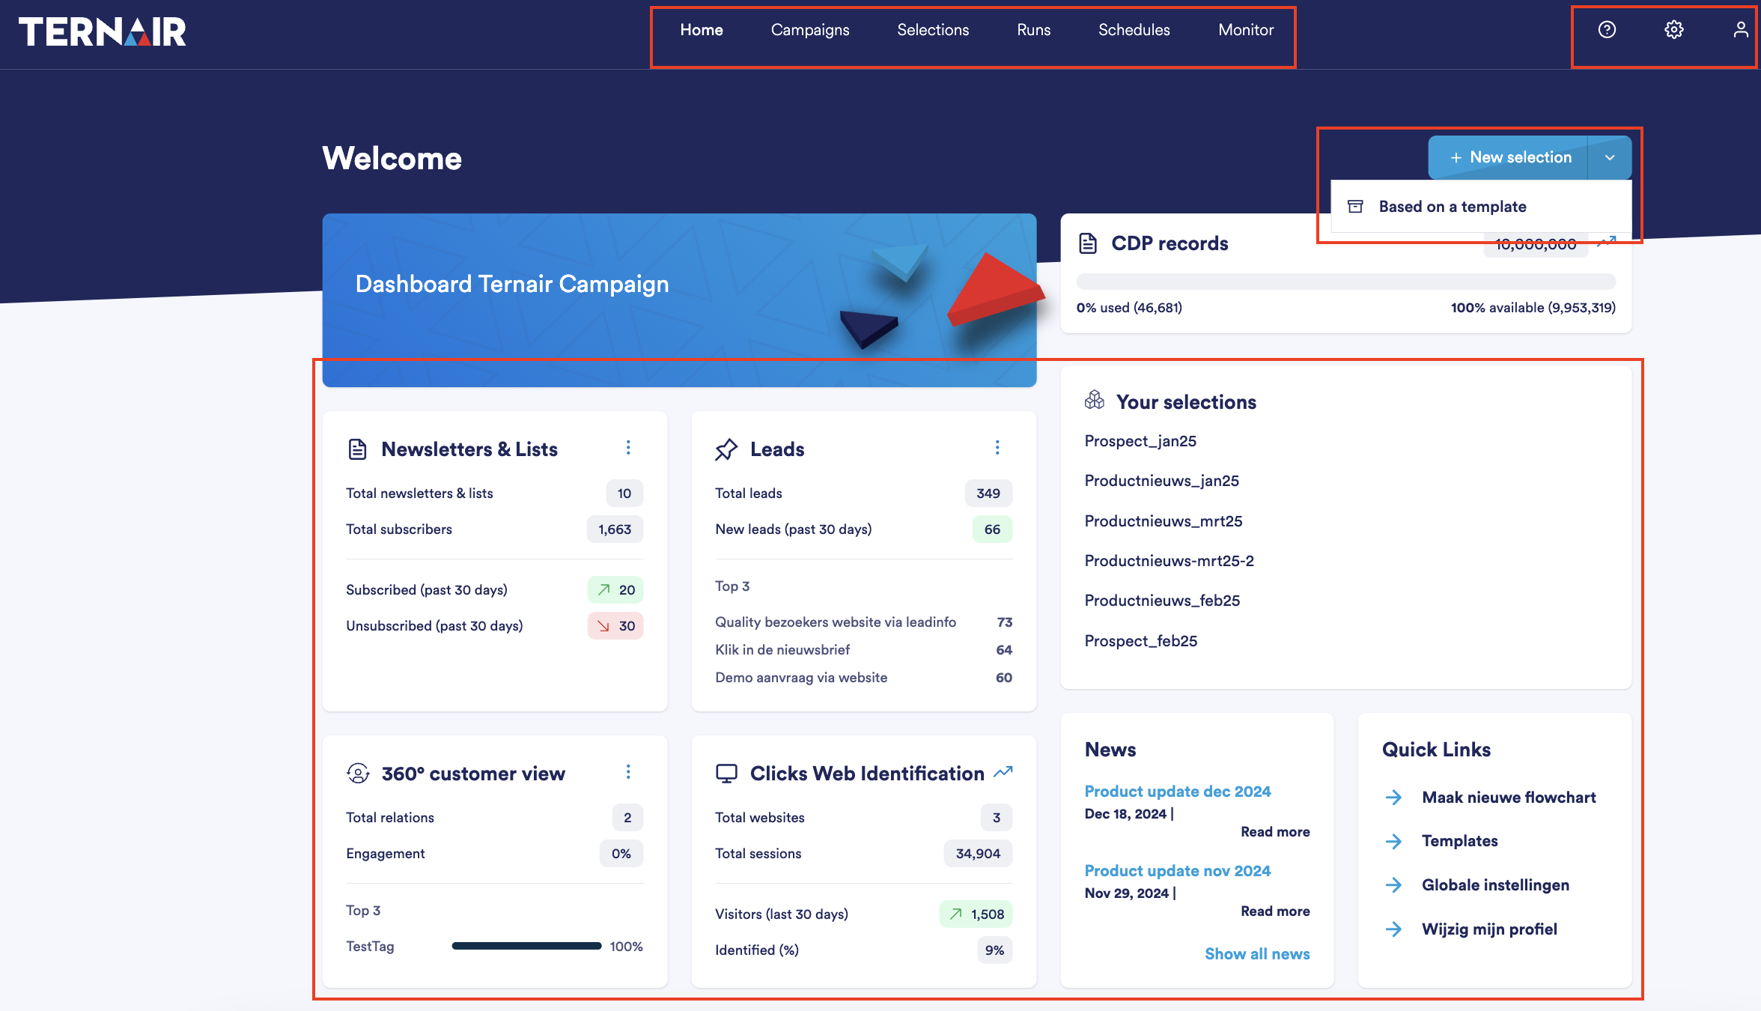Open Newsletters & Lists three-dot menu
Screen dimensions: 1761x1011
click(x=628, y=448)
